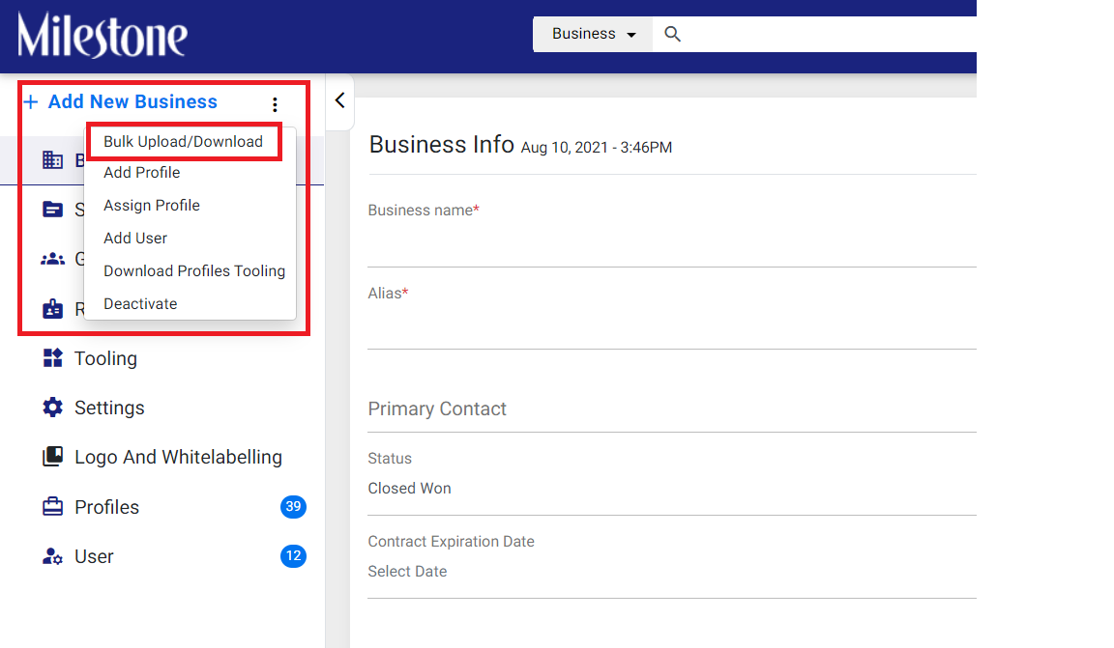This screenshot has height=648, width=1114.
Task: Click the plus icon for new business
Action: tap(31, 101)
